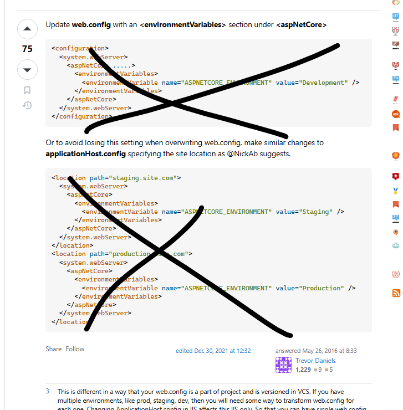403x410 pixels.
Task: Open the 'edited Dec 30, 2021 at 12:32' revision link
Action: click(213, 351)
